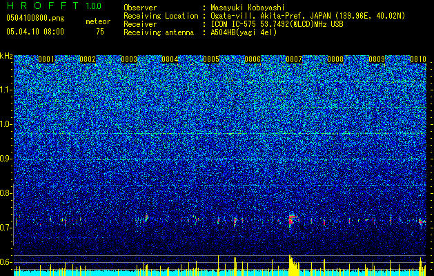
Task: Select the filename 0504100800.png
Action: [x=35, y=19]
